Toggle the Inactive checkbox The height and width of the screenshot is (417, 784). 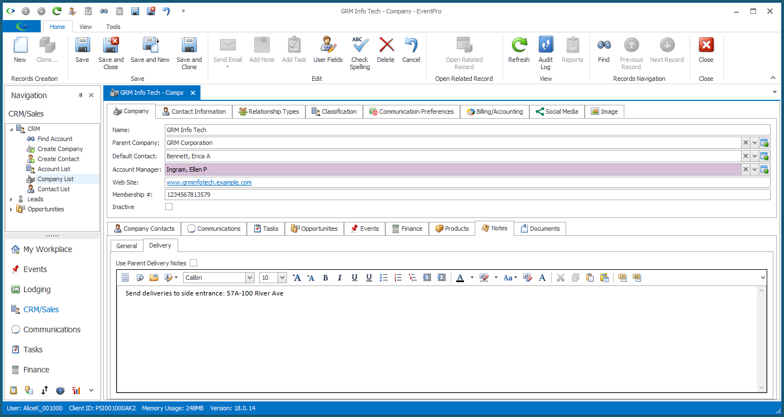[169, 207]
